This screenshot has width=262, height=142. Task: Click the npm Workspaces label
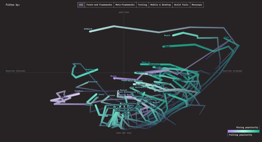(139, 87)
